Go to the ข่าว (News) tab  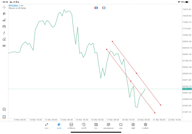[96, 126]
